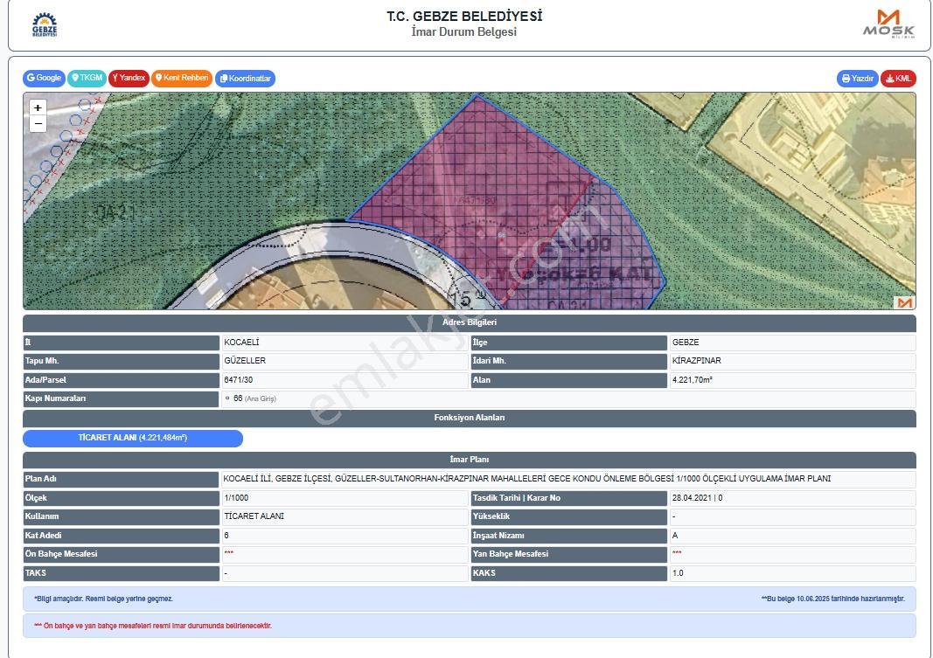Click the red garden distance footnote
This screenshot has height=658, width=933.
[x=153, y=626]
